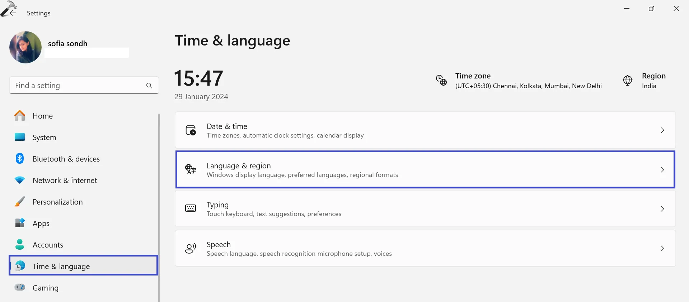Viewport: 689px width, 302px height.
Task: Open the Region India shortcut
Action: point(649,81)
